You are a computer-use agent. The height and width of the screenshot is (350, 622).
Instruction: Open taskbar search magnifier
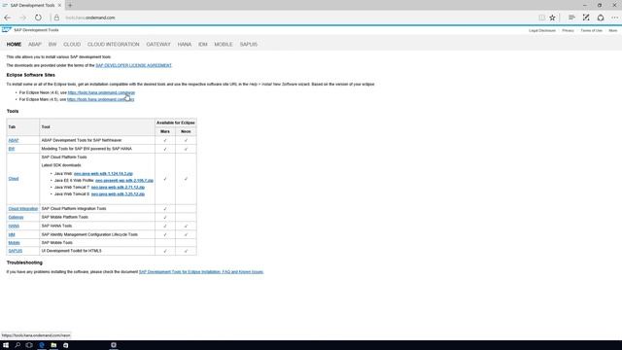pyautogui.click(x=17, y=345)
